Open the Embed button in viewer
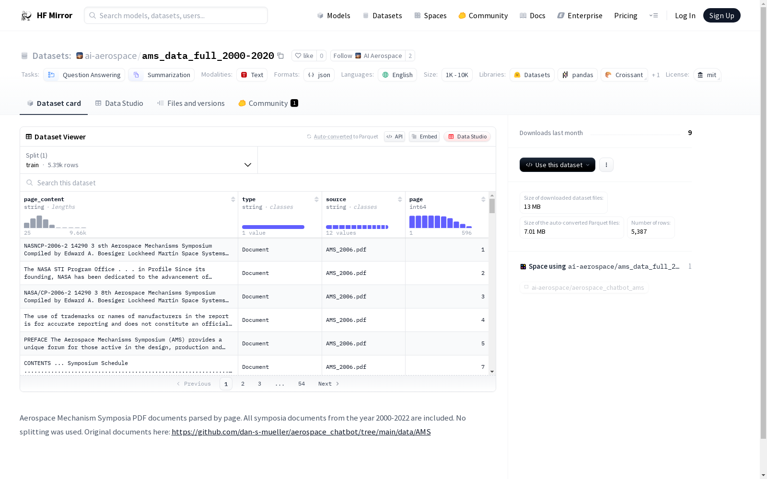 click(x=424, y=137)
